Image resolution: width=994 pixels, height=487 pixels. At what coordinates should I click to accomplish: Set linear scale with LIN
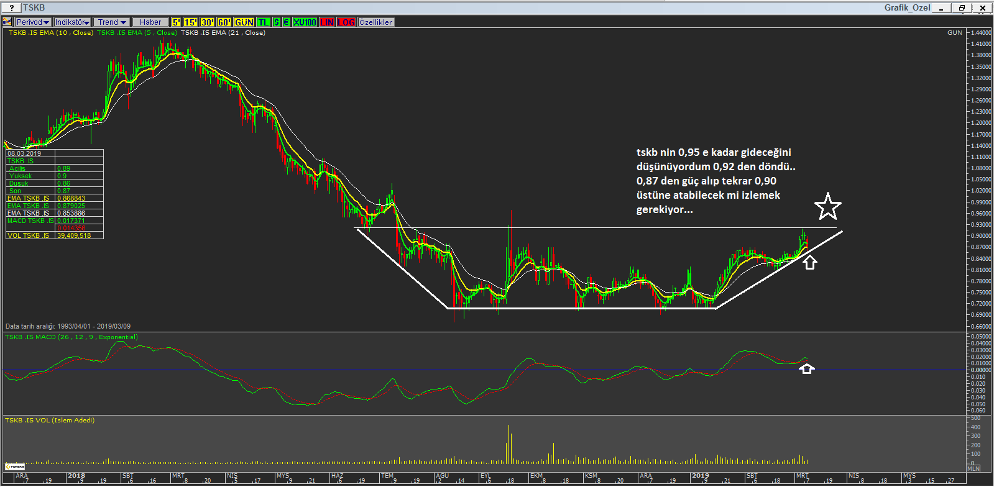click(x=328, y=22)
